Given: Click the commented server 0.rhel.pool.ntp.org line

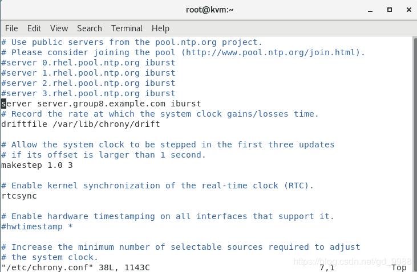Looking at the screenshot, I should tap(88, 63).
